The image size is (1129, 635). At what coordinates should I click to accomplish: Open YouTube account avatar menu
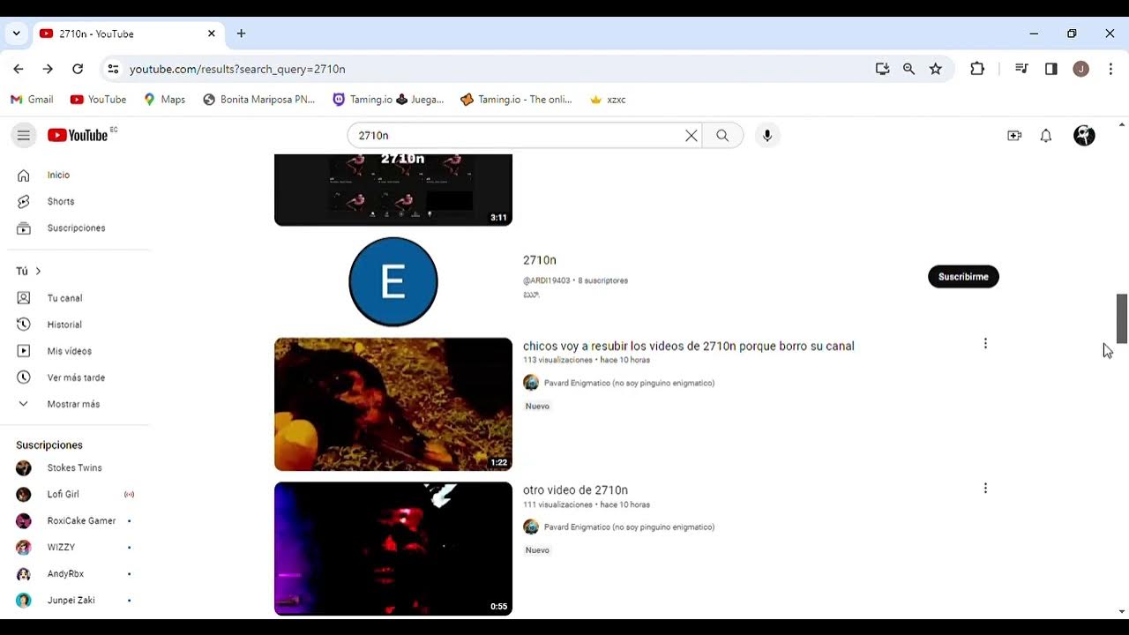point(1084,135)
